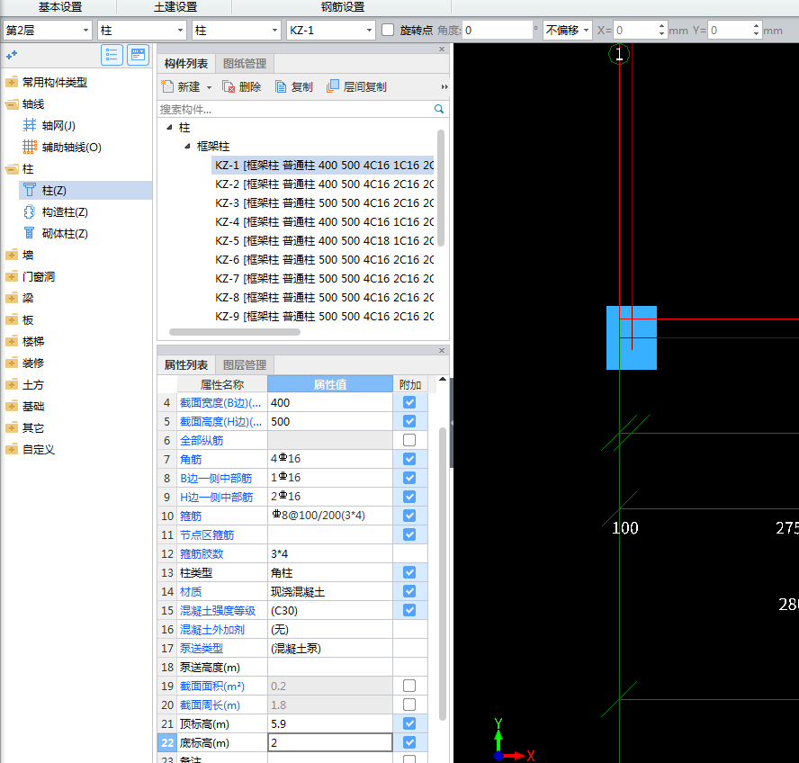Viewport: 799px width, 763px height.
Task: Toggle 附加 checkbox for 角筋
Action: [x=409, y=459]
